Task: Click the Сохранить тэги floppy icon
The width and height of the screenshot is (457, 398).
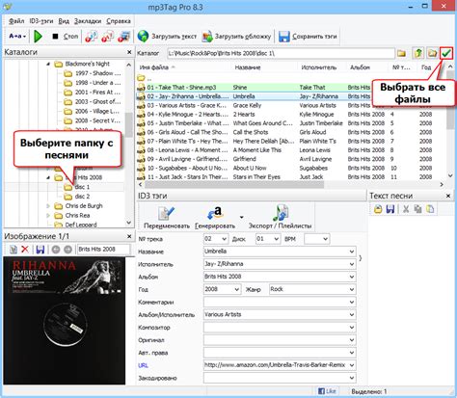Action: click(284, 37)
